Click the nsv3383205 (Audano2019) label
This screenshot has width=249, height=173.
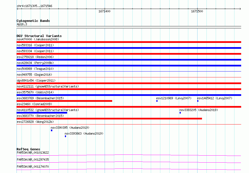click(x=199, y=110)
